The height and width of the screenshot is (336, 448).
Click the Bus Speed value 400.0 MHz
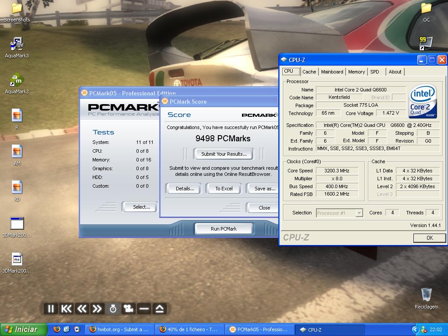coord(337,186)
